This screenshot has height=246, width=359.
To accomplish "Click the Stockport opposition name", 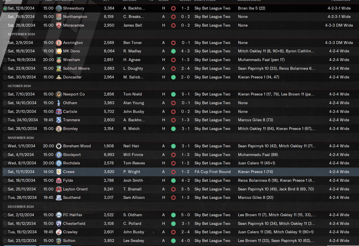I will [72, 155].
